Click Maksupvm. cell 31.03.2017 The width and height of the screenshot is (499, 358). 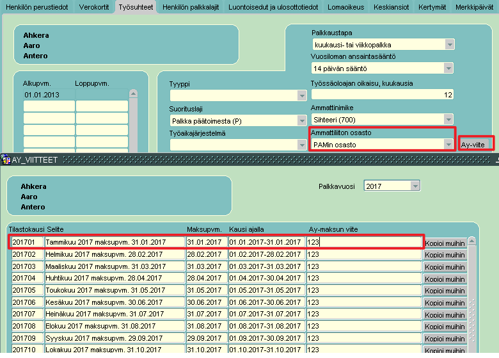click(207, 266)
